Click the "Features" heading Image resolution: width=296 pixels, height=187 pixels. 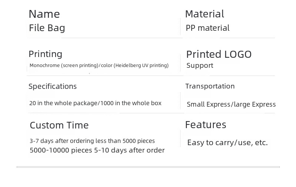205,125
